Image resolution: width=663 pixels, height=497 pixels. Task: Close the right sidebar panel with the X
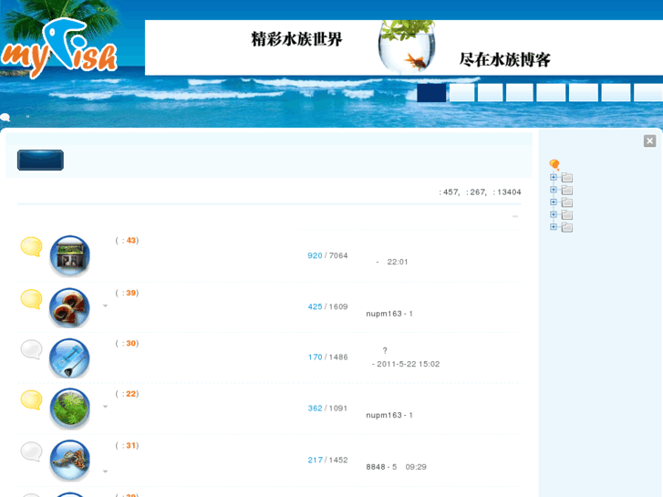point(650,140)
